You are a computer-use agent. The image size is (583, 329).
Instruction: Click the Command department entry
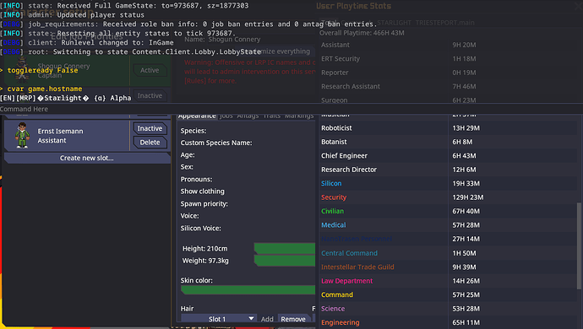[x=337, y=294]
